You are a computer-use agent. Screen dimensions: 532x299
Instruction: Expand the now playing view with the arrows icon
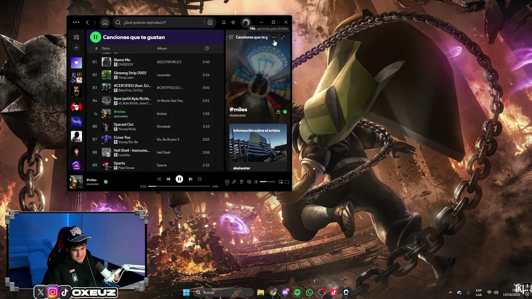click(283, 37)
